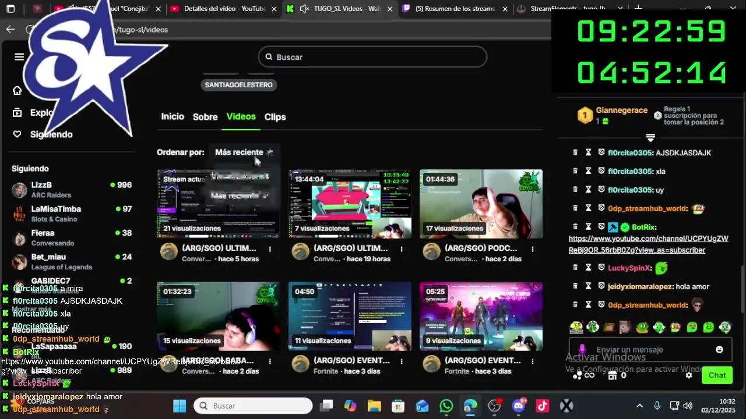Screen dimensions: 746x419
Task: Open the emoji picker in chat input
Action: click(719, 350)
